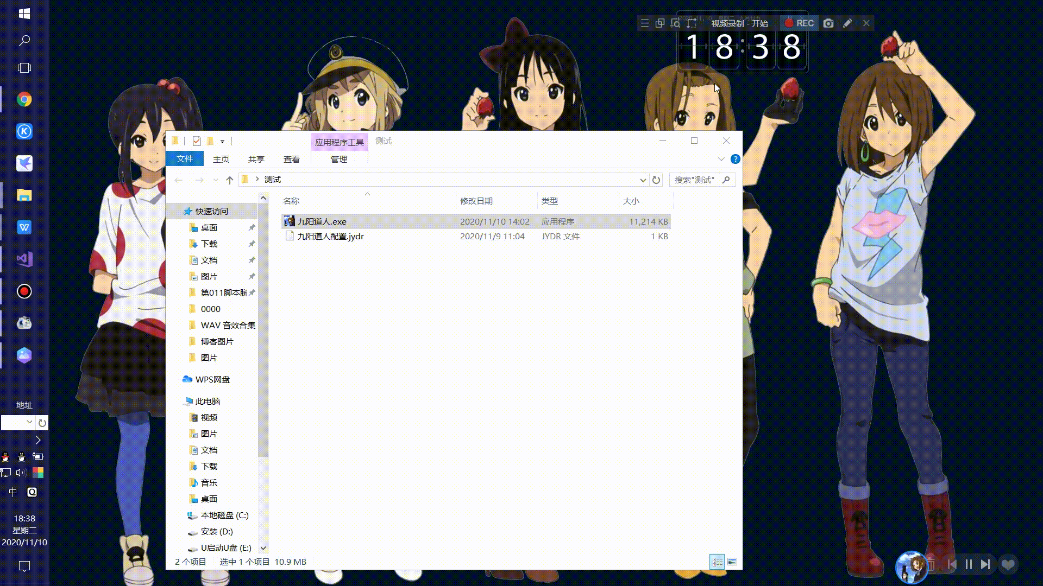Click the search 测试 box
Viewport: 1043px width, 586px height.
click(x=702, y=180)
